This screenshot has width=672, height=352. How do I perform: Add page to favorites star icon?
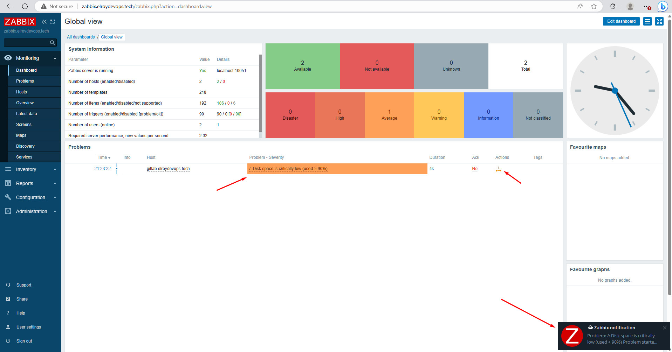[594, 6]
